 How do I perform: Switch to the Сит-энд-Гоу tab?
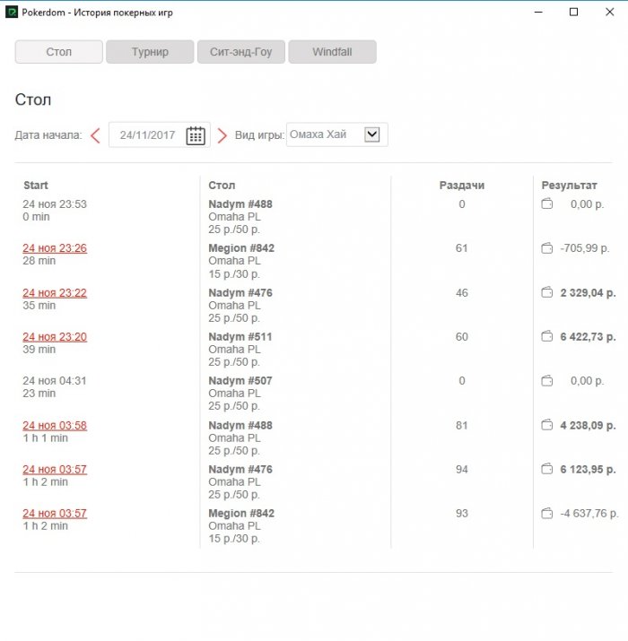tap(240, 52)
